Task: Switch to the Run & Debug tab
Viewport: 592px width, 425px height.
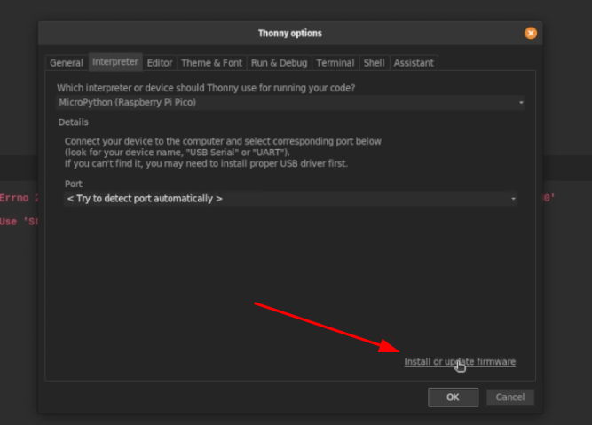Action: pyautogui.click(x=279, y=63)
